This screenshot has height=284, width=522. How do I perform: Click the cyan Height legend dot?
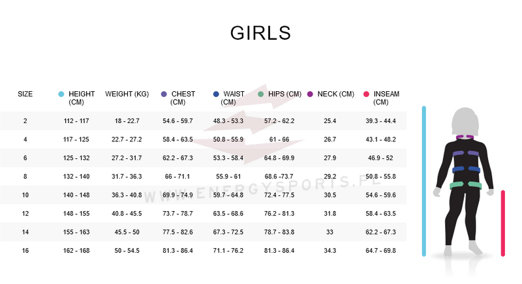pos(61,94)
